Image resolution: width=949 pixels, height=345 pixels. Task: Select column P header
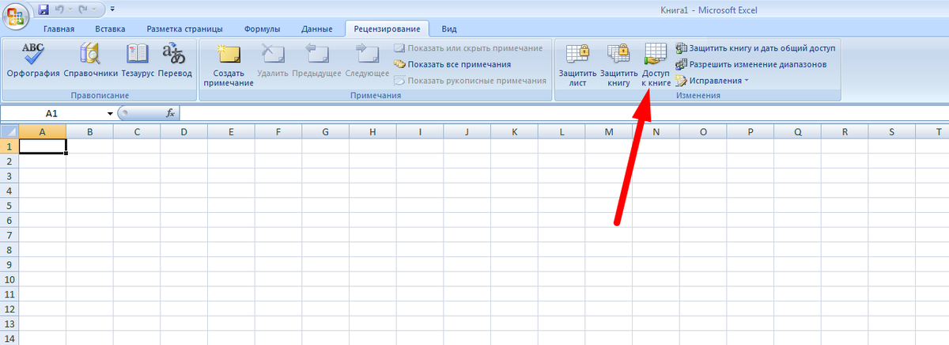pos(751,132)
